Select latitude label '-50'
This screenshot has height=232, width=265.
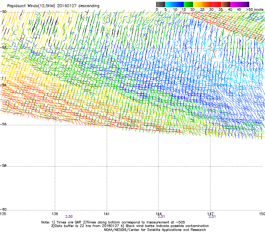[3, 12]
